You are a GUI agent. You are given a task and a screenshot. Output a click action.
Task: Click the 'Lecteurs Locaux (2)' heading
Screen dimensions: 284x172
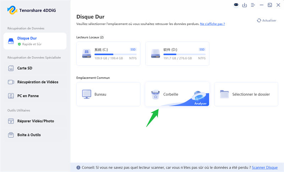tap(90, 38)
